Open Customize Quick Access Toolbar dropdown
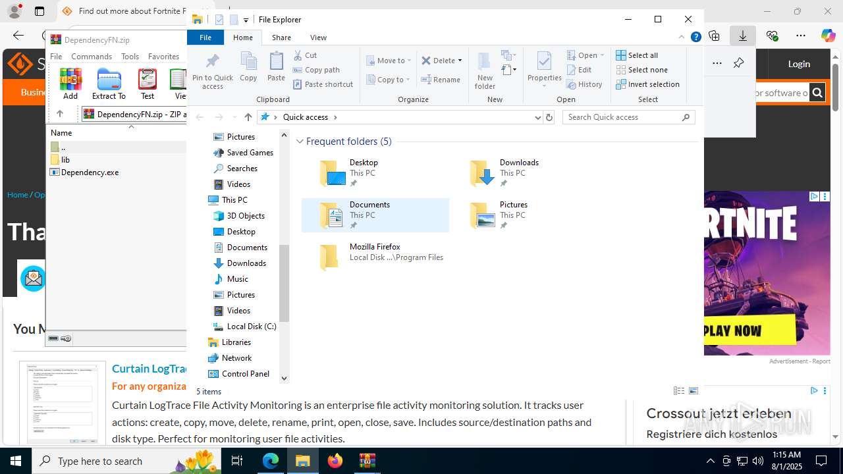Screen dimensions: 843x474 point(246,20)
